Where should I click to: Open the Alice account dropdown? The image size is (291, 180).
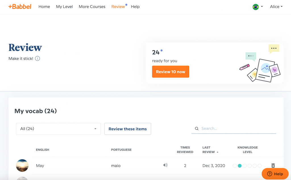click(276, 7)
